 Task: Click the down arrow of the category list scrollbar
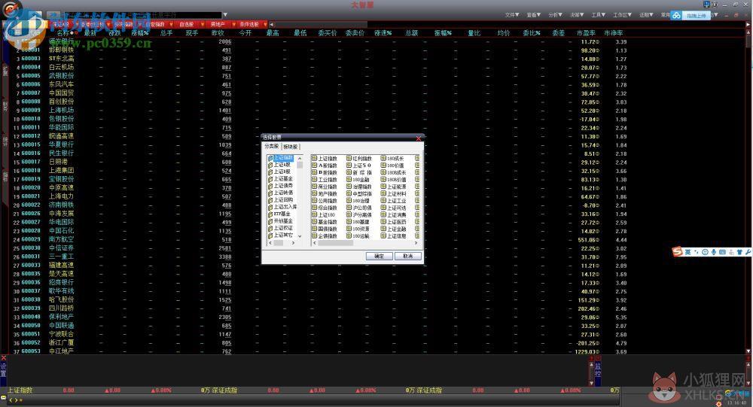point(300,235)
